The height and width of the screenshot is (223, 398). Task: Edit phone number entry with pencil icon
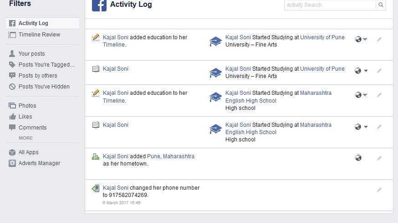(x=379, y=190)
